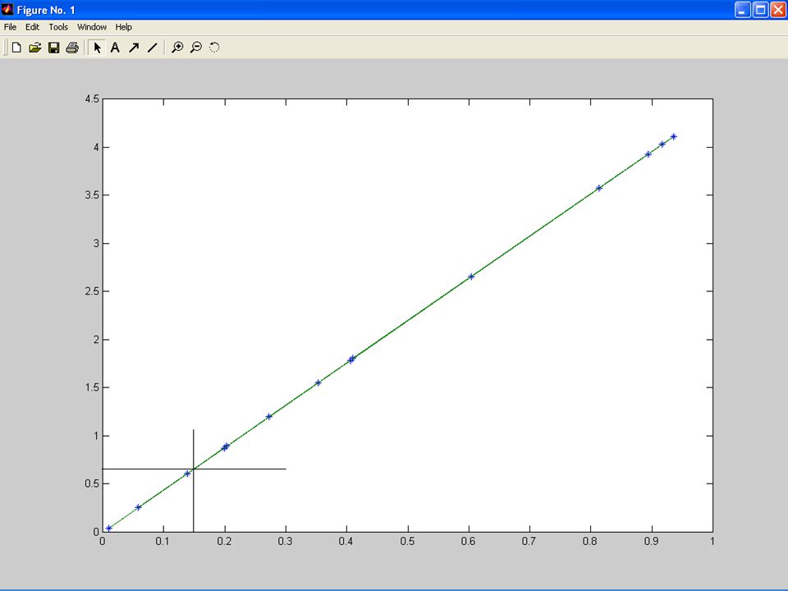Open the Window menu
Screen dimensions: 788x591
coord(91,27)
